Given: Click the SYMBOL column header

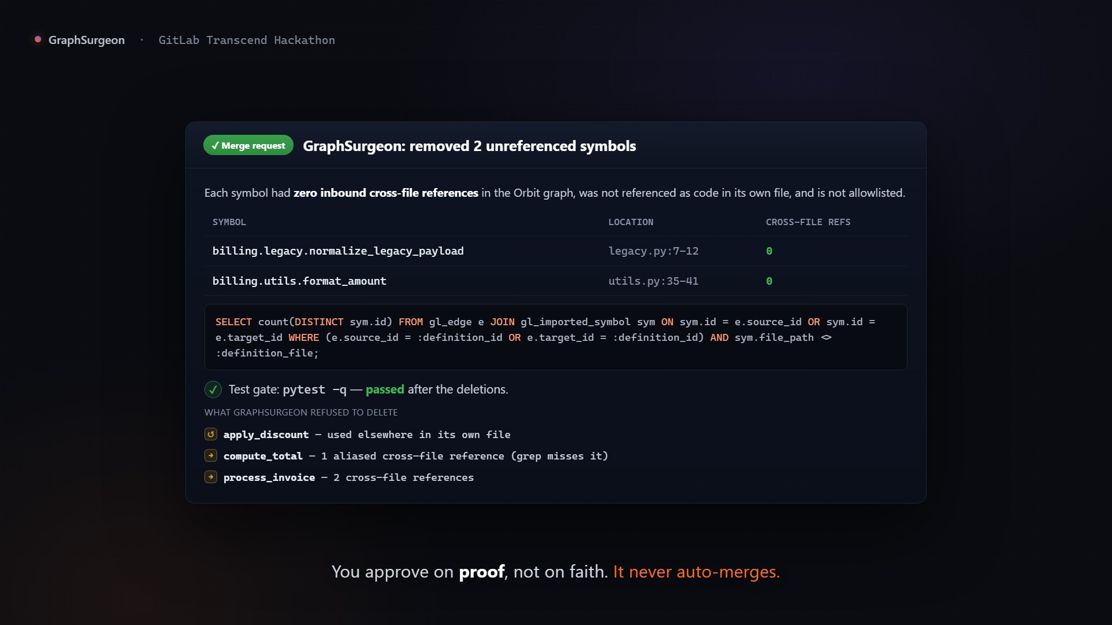Looking at the screenshot, I should coord(229,222).
